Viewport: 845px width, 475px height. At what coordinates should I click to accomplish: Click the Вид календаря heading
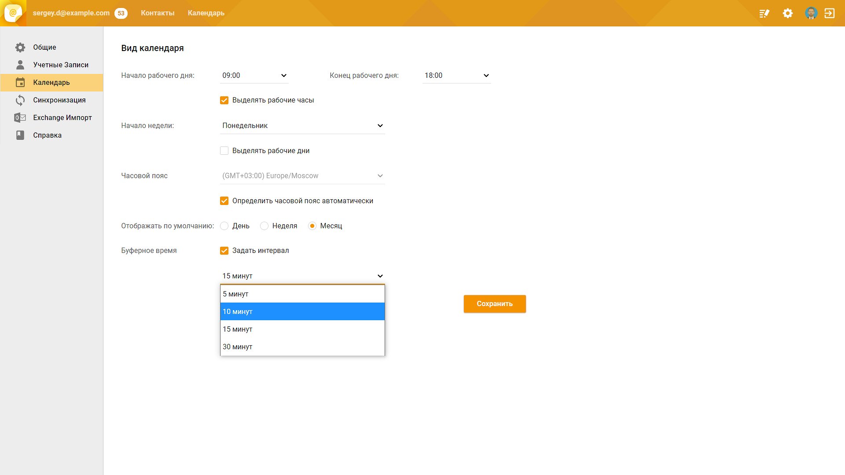(152, 48)
